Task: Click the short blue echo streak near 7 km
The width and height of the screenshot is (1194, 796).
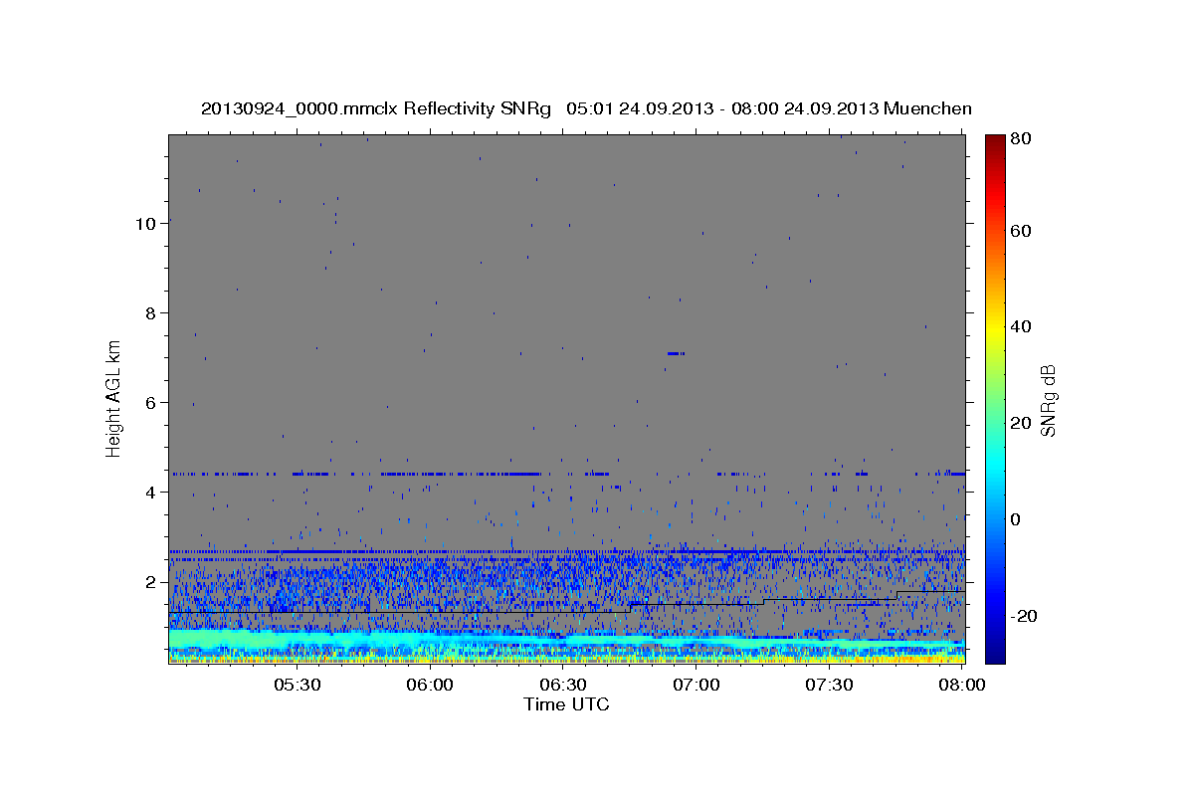Action: click(676, 353)
